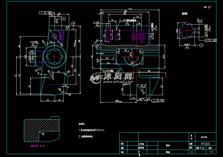The width and height of the screenshot is (223, 157).
Task: Click the 62 dimension below the 88 dimension
Action: pyautogui.click(x=125, y=14)
